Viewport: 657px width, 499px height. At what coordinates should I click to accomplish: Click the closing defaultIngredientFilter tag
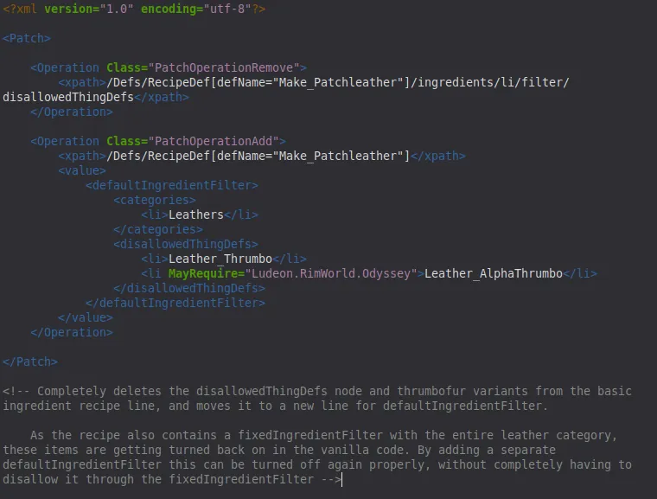click(175, 303)
